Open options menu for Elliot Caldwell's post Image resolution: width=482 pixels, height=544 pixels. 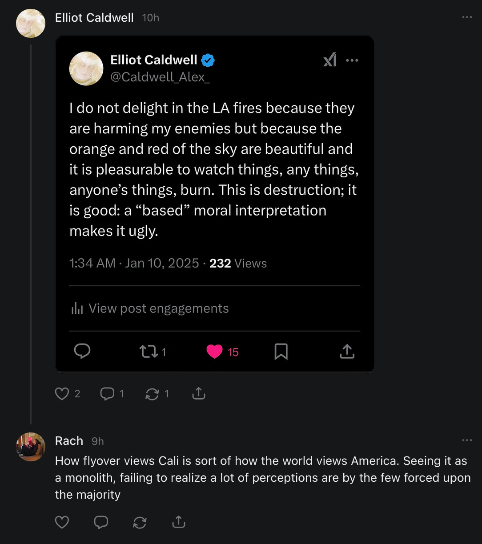click(x=467, y=17)
